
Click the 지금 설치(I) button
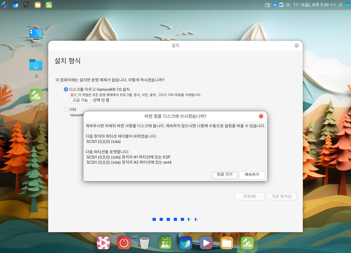pyautogui.click(x=282, y=196)
